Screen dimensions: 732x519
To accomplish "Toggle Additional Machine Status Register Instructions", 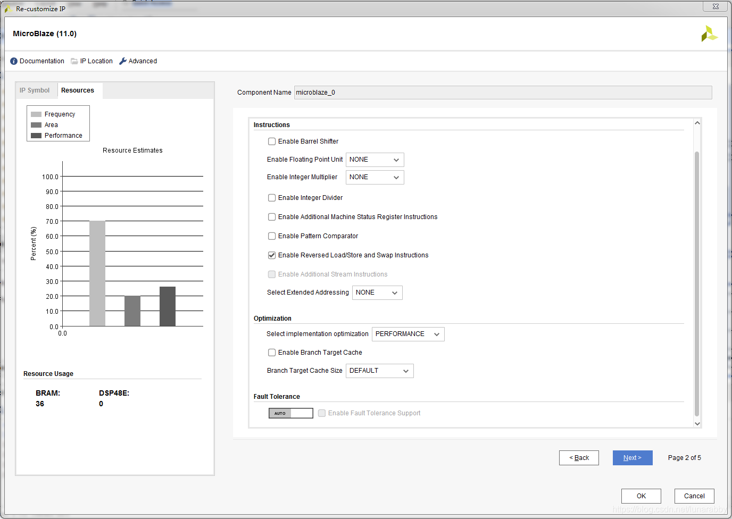I will [272, 217].
